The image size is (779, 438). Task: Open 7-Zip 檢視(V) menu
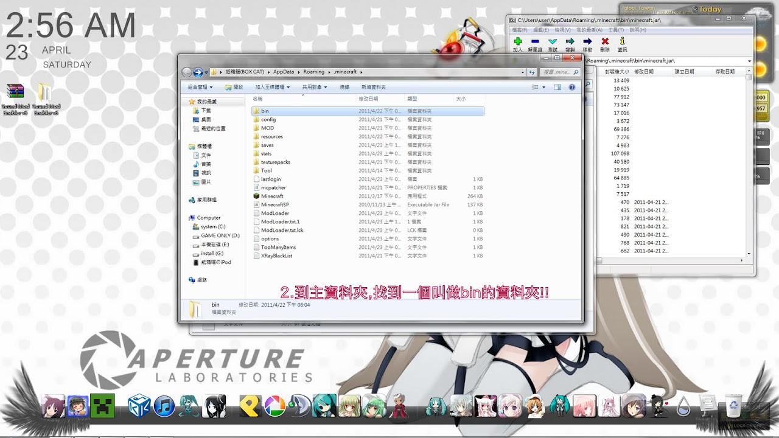pyautogui.click(x=562, y=30)
